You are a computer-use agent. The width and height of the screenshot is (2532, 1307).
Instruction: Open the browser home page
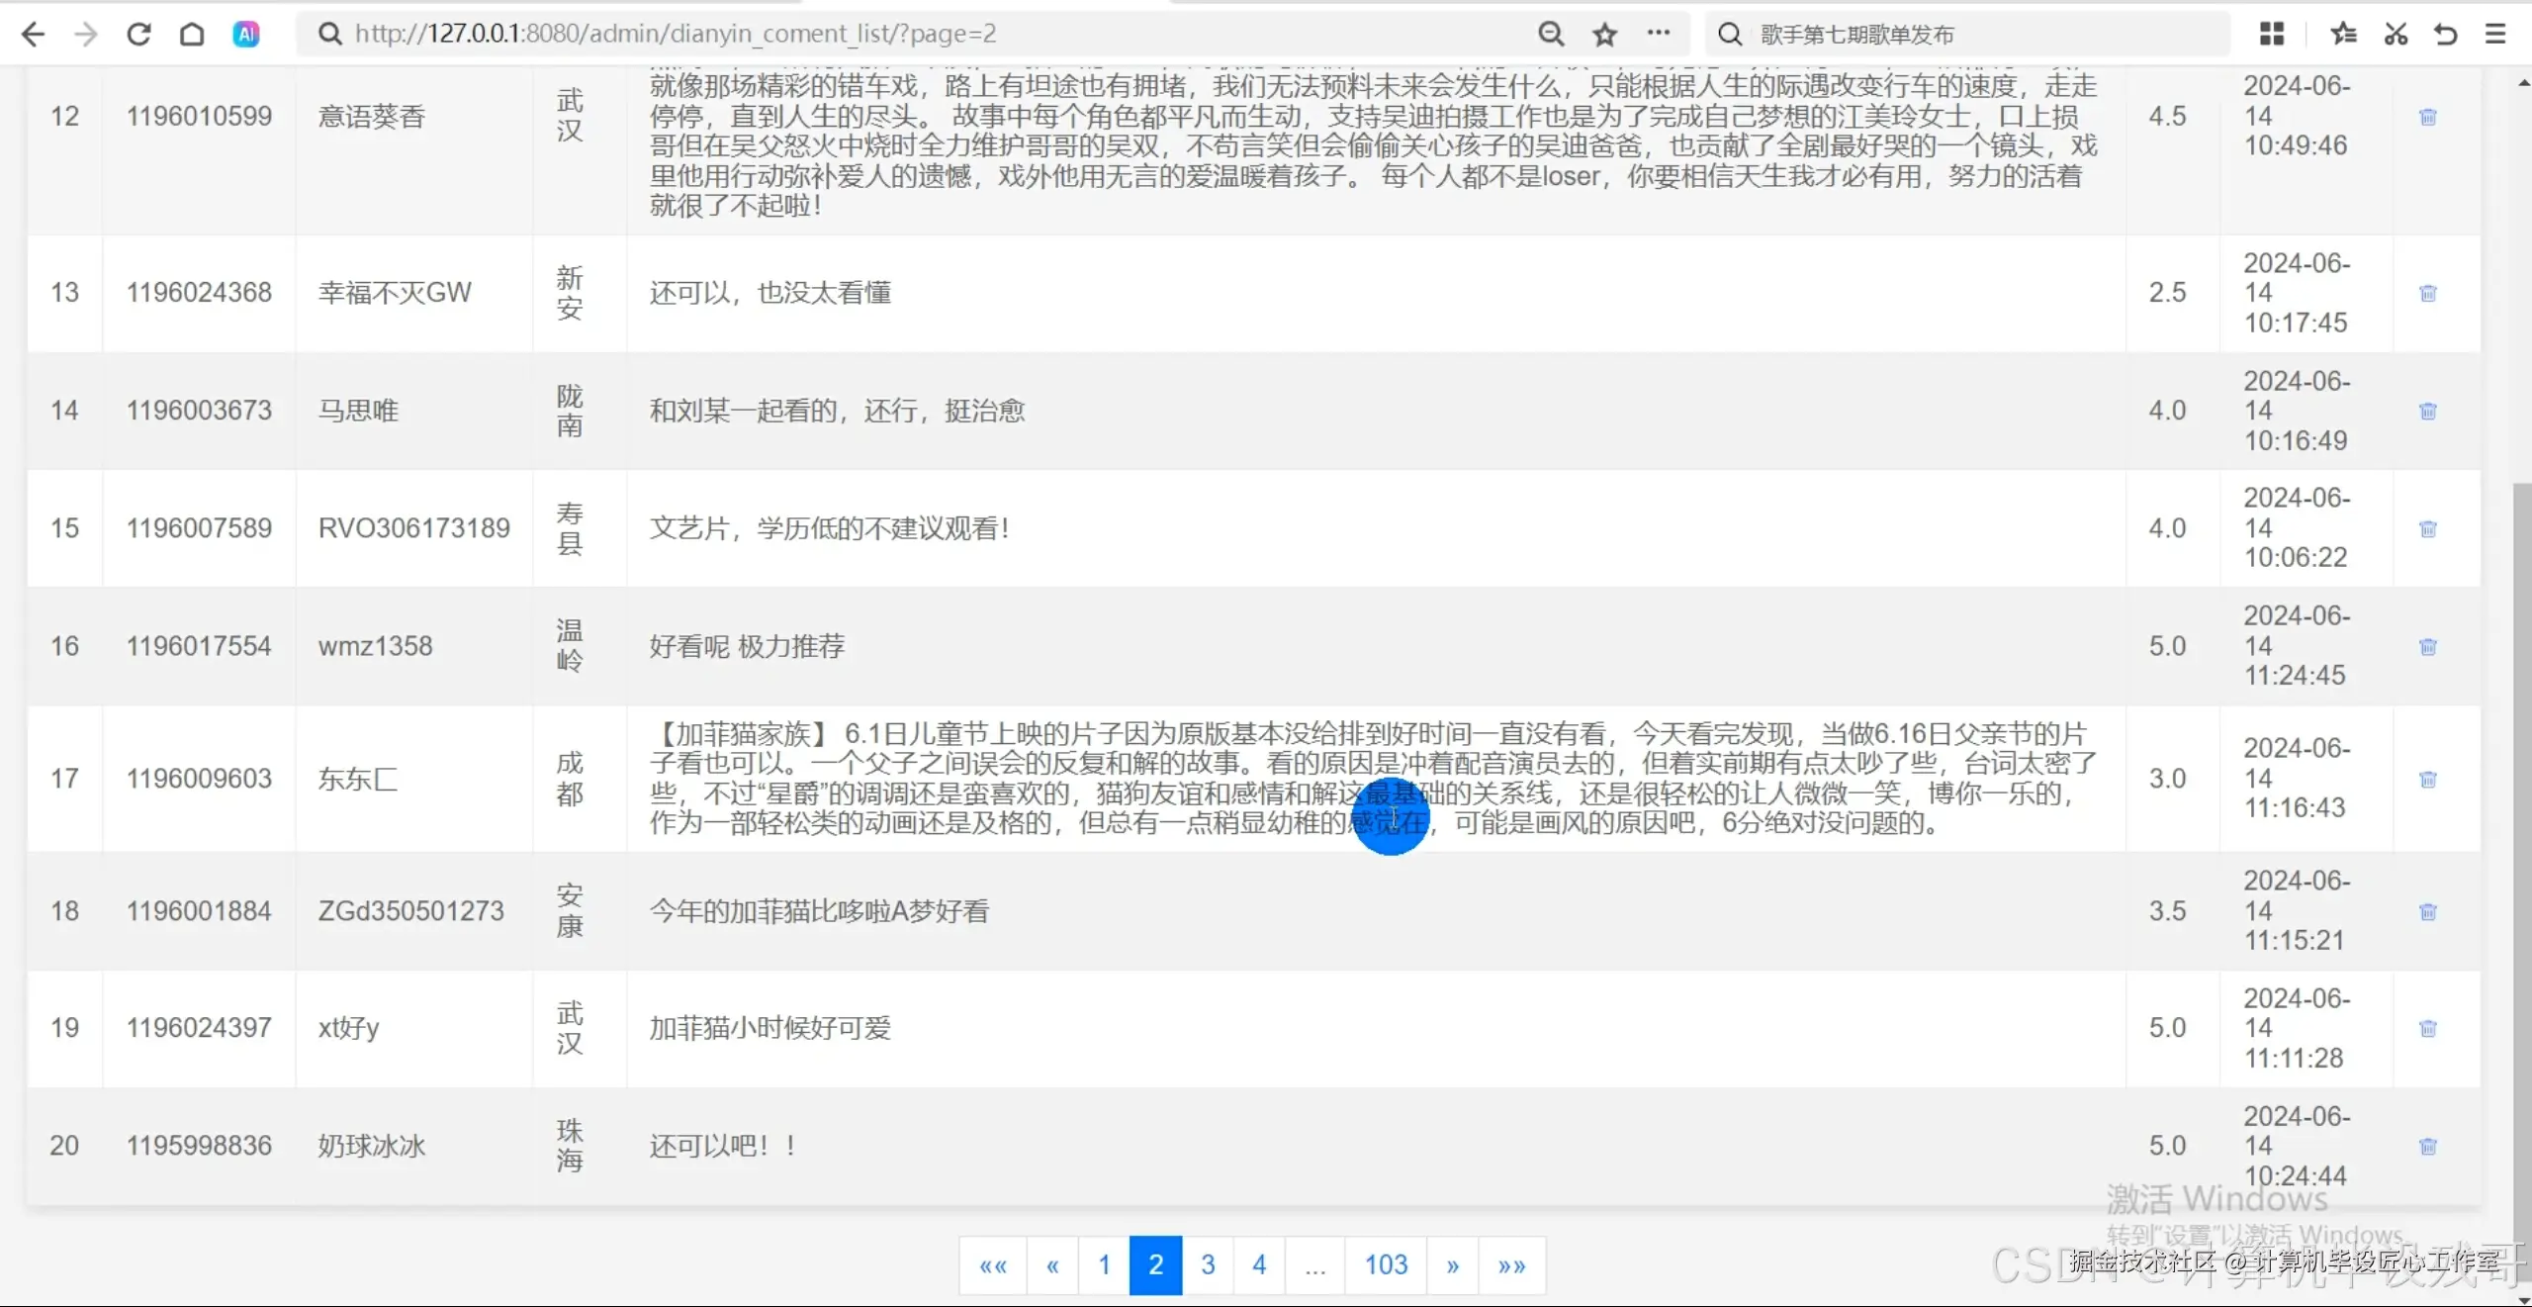point(191,33)
